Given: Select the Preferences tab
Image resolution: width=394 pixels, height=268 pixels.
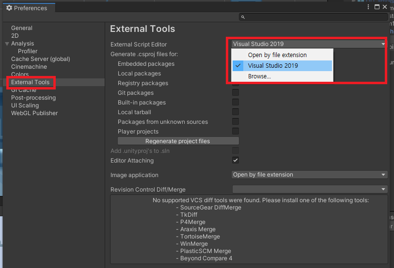Looking at the screenshot, I should 29,8.
